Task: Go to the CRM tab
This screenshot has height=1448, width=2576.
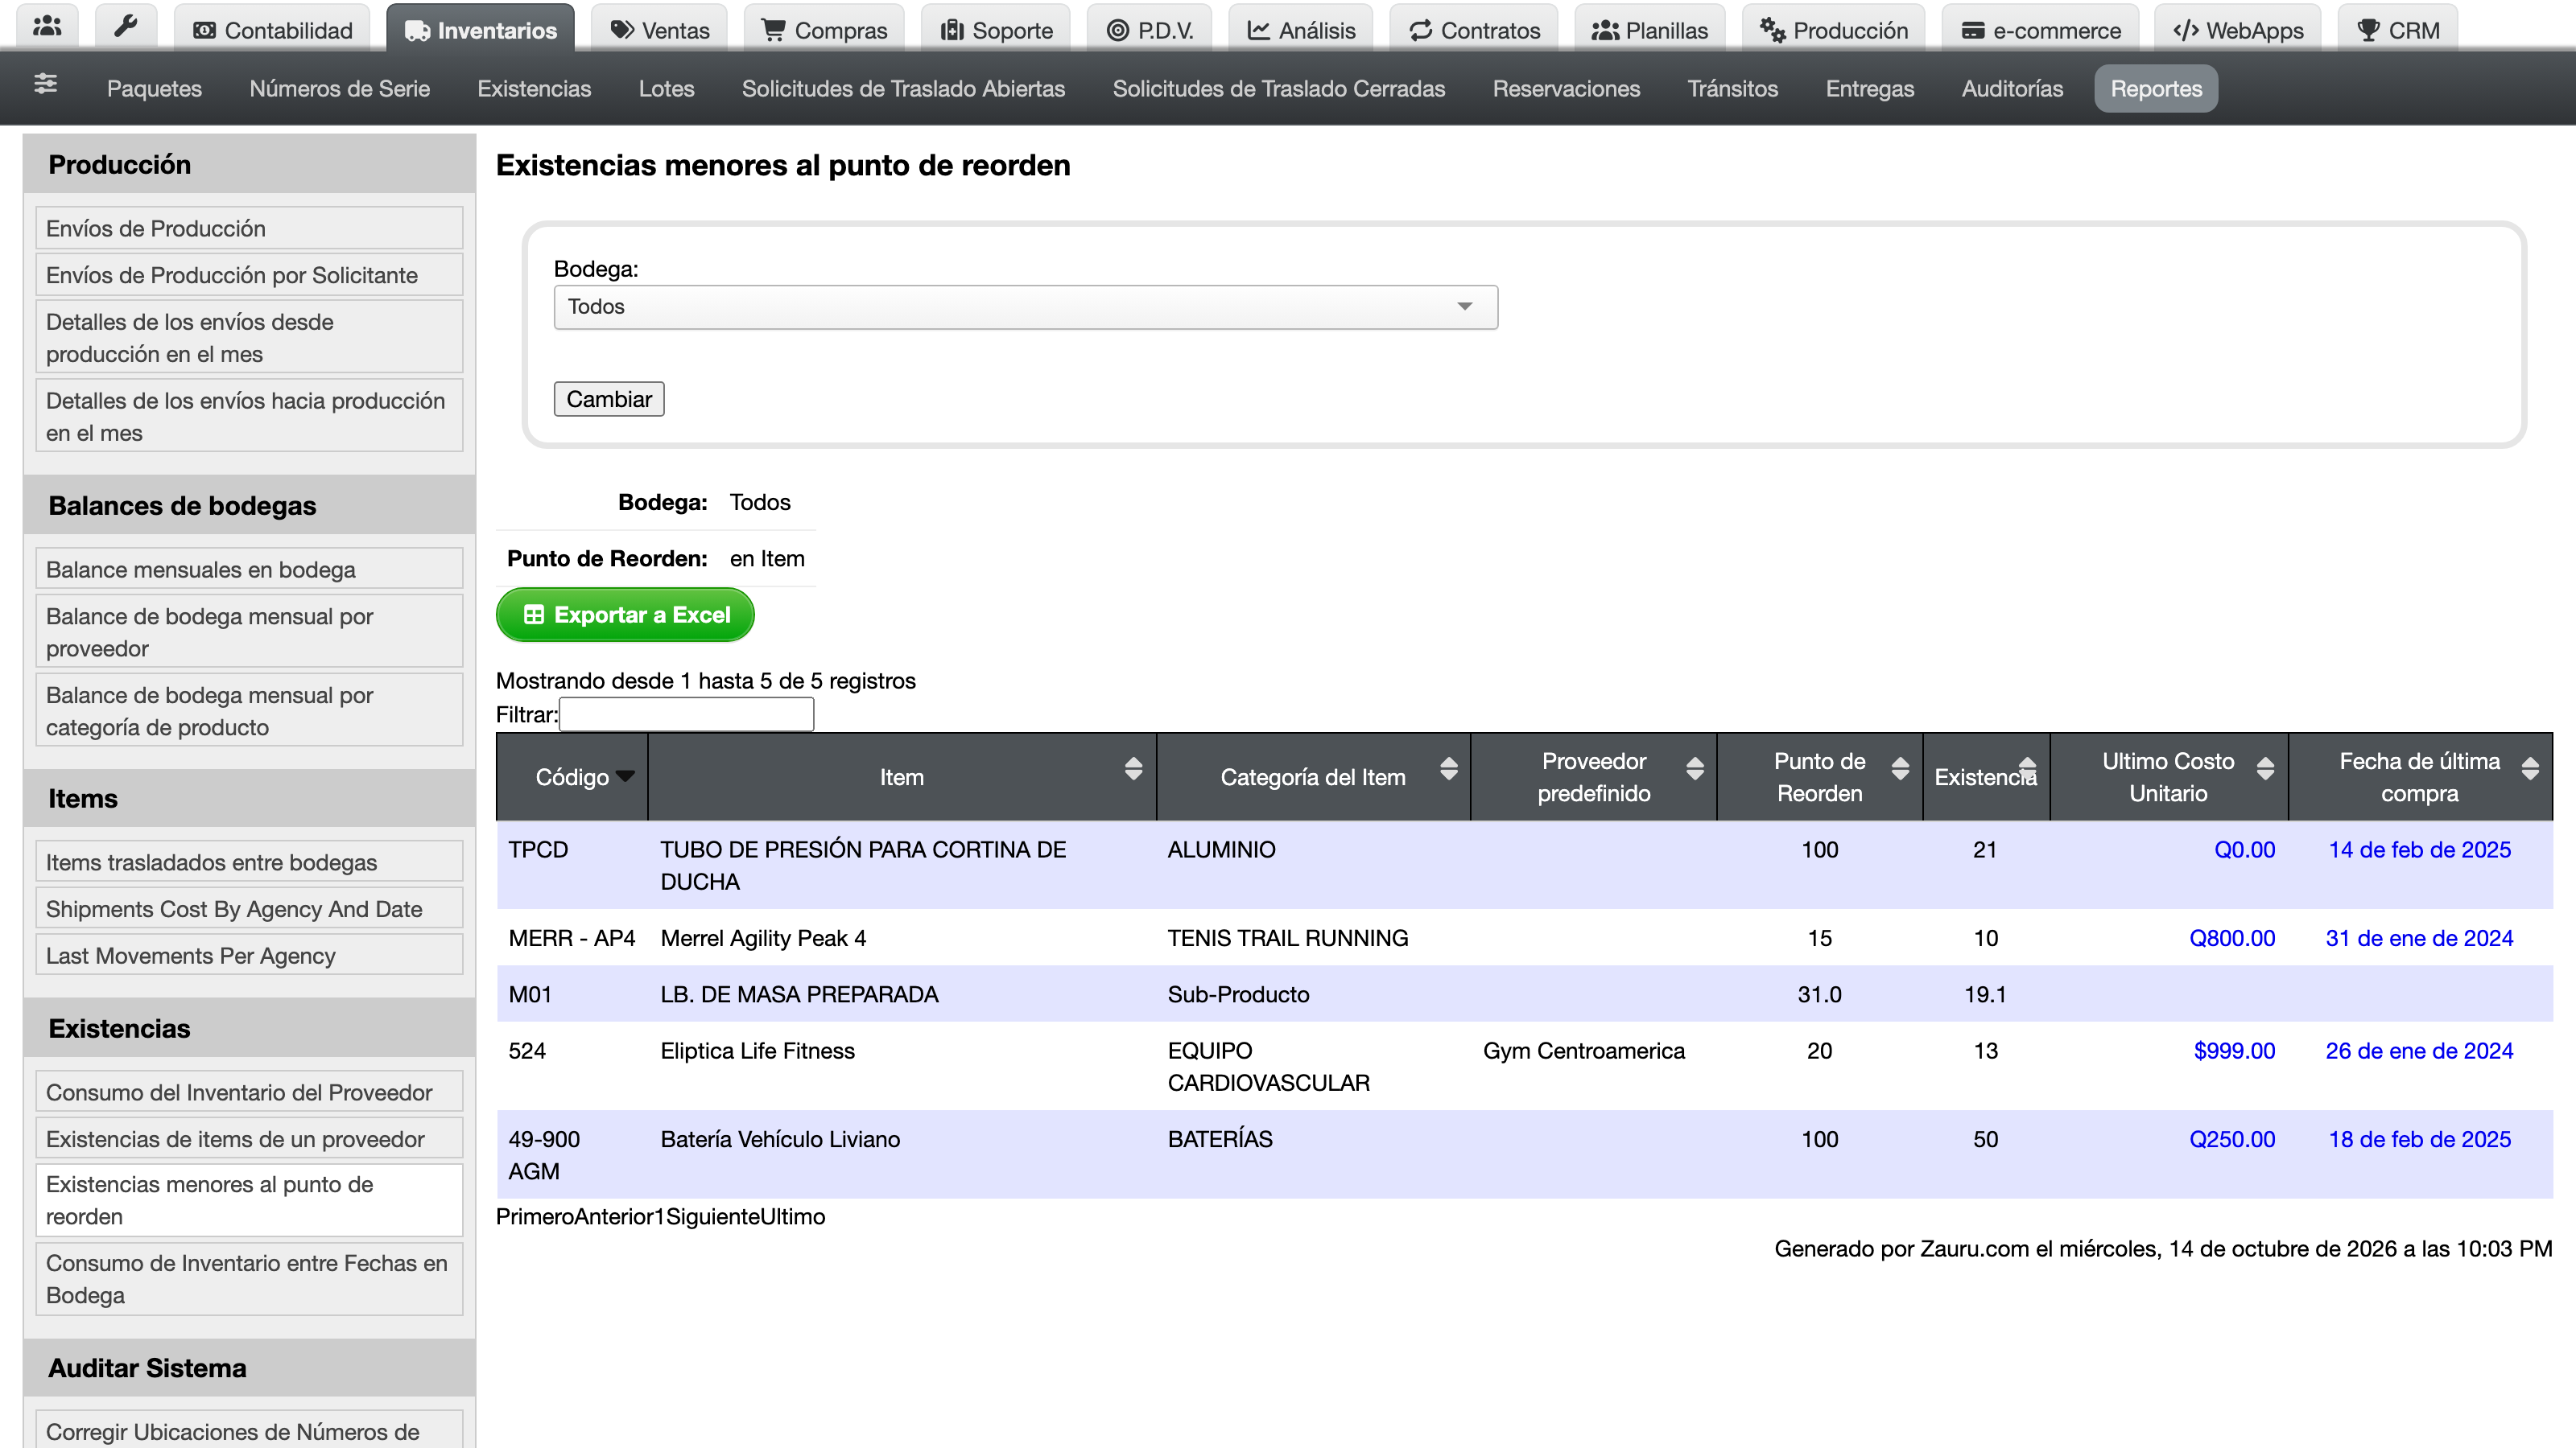Action: 2398,30
